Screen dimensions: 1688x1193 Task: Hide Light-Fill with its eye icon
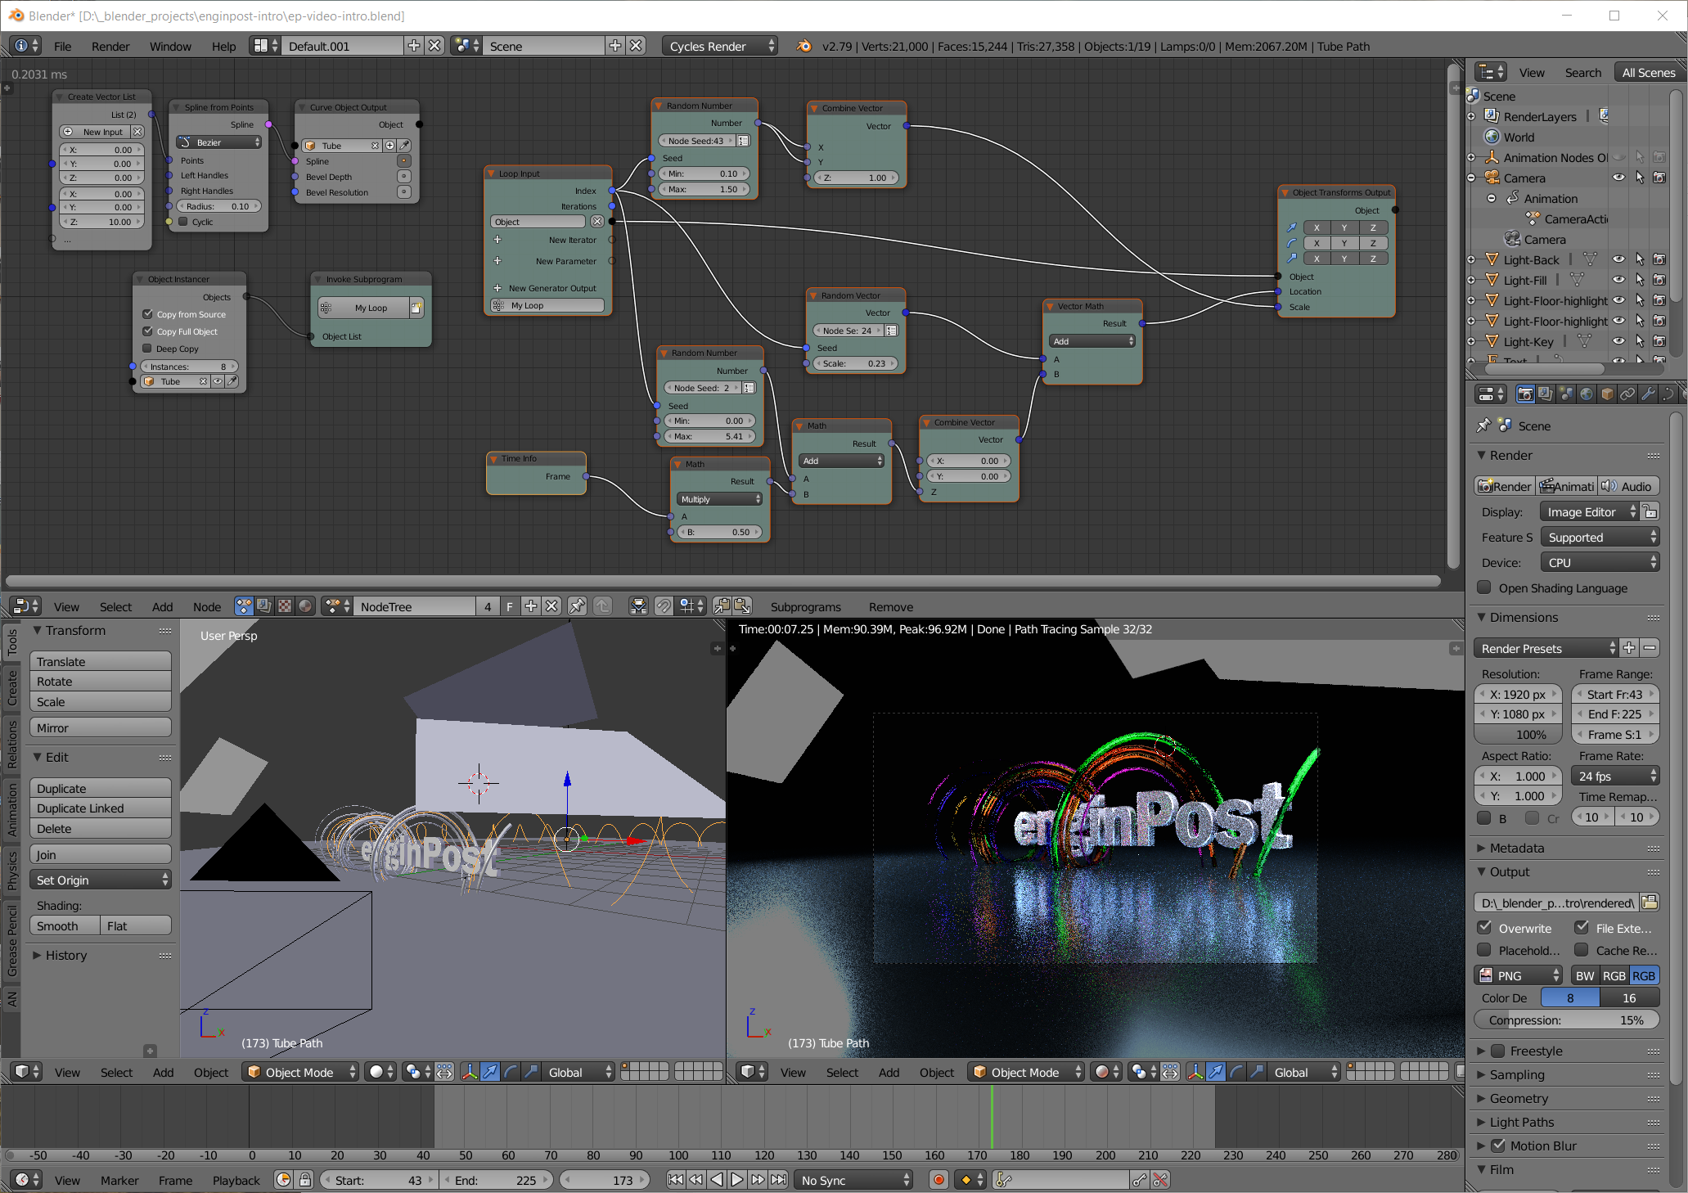(1618, 280)
